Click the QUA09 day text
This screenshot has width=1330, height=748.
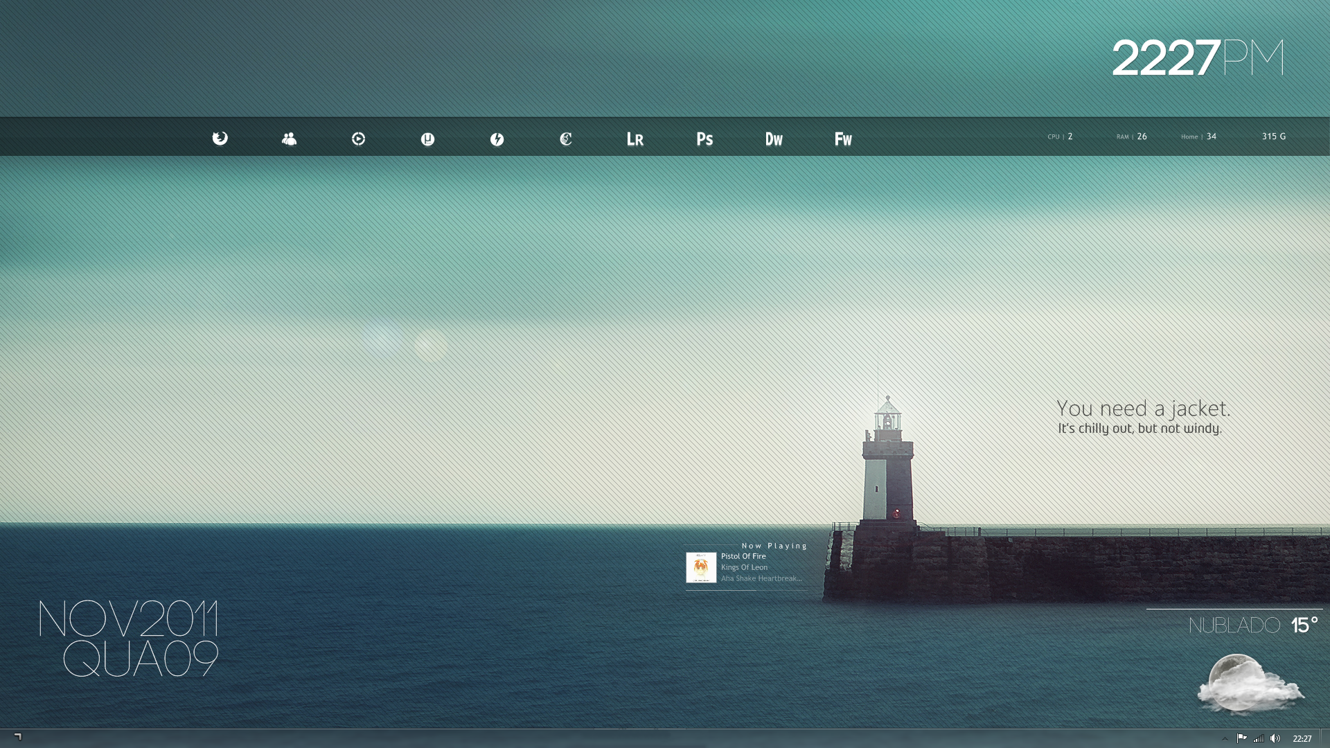(141, 659)
